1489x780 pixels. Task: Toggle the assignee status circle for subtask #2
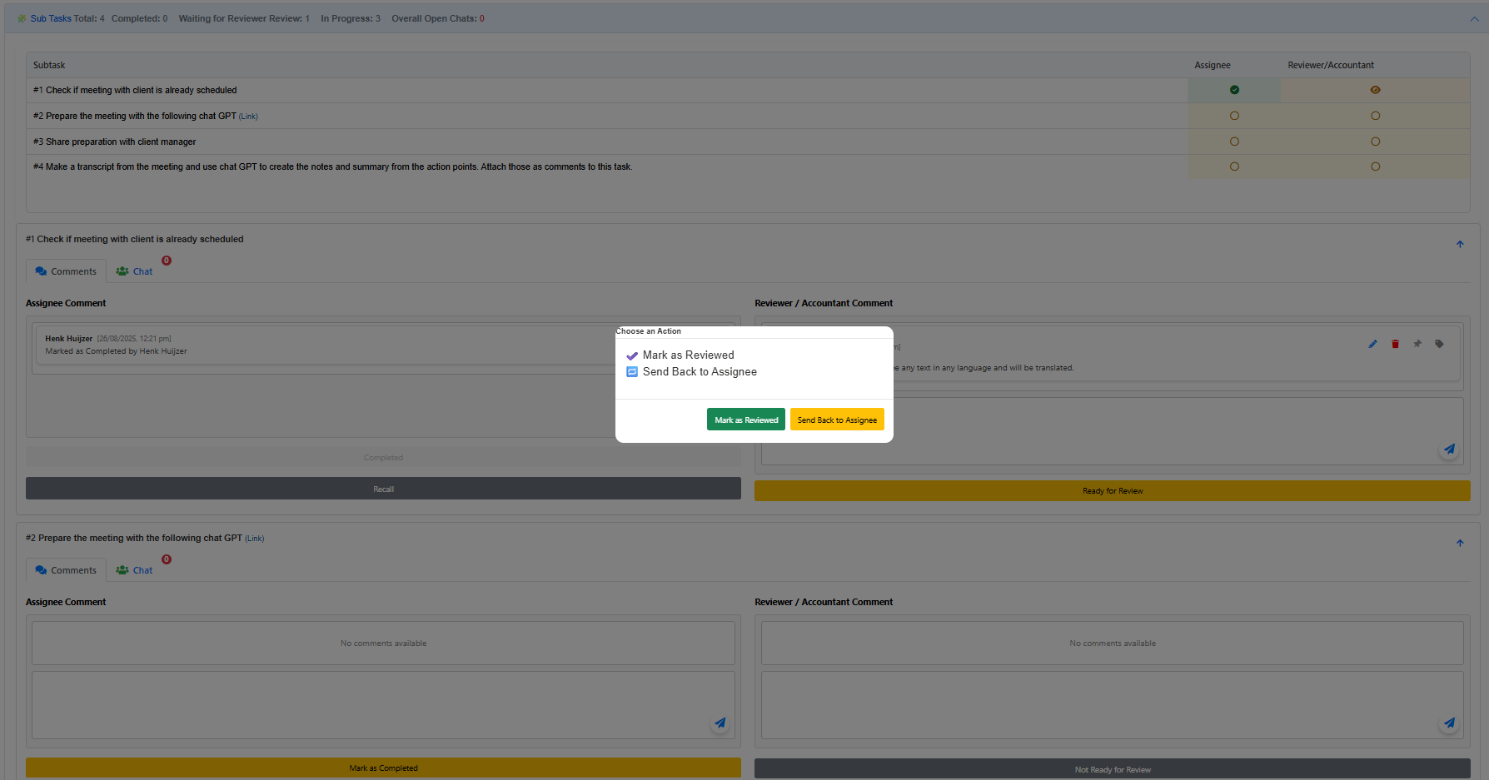click(x=1234, y=116)
